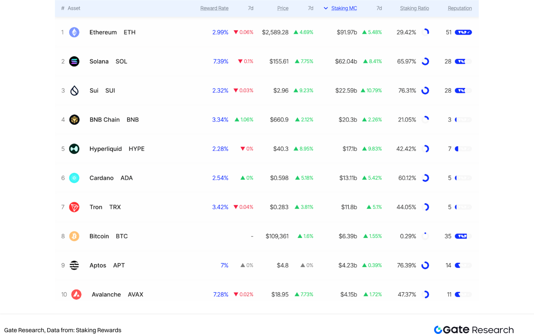Click BNB Chain's reputation bar

click(x=463, y=120)
